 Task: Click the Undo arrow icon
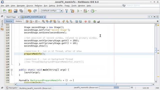pos(29,11)
